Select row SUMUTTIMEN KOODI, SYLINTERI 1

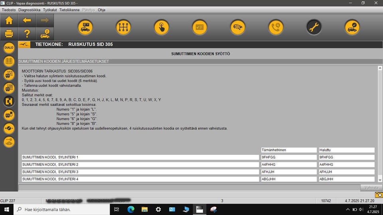click(x=140, y=157)
